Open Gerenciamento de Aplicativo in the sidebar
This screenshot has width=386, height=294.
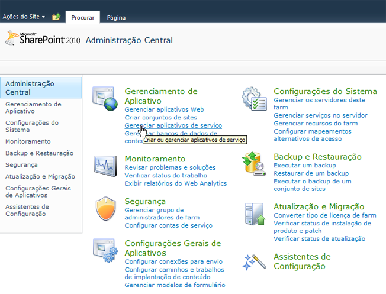pyautogui.click(x=33, y=108)
